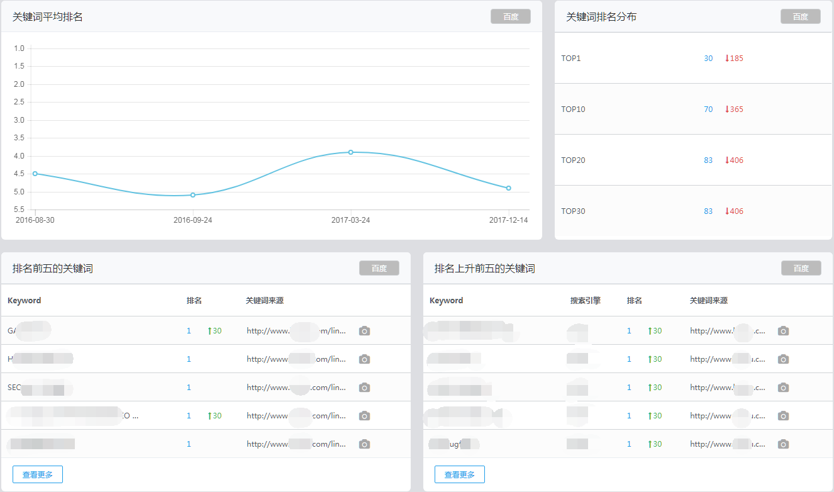Open camera icon in fourth row of rising keywords
Screen dimensions: 834x492
point(783,416)
